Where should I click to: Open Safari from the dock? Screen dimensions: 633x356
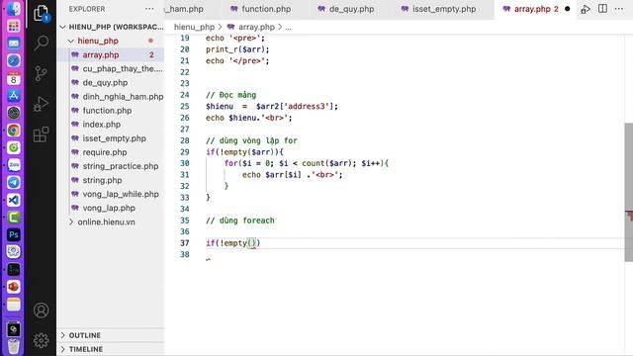pyautogui.click(x=13, y=60)
